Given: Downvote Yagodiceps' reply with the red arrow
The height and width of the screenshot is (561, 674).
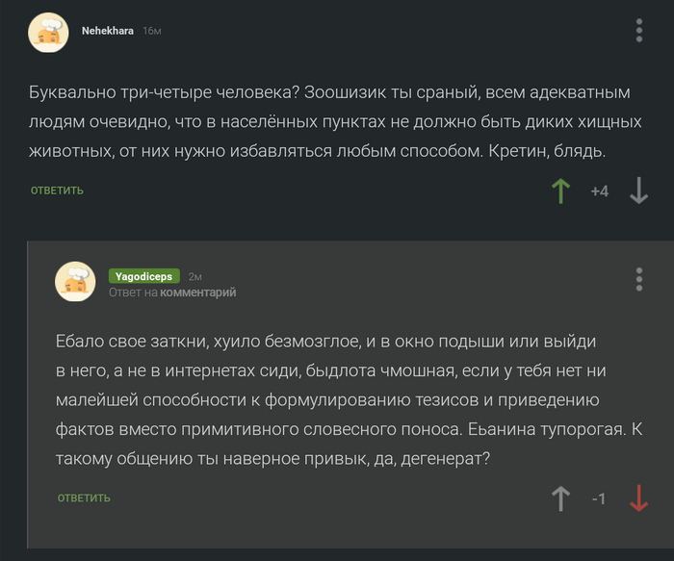Looking at the screenshot, I should [x=638, y=498].
